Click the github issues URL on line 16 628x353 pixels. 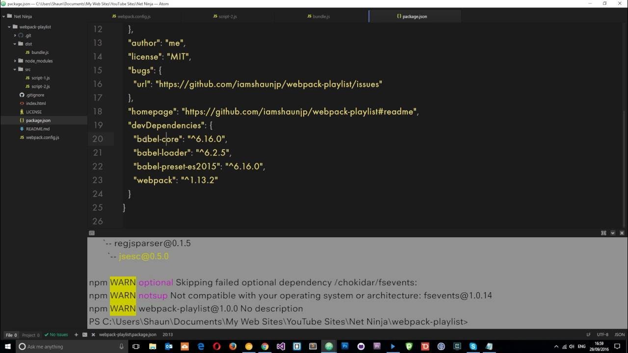coord(269,84)
